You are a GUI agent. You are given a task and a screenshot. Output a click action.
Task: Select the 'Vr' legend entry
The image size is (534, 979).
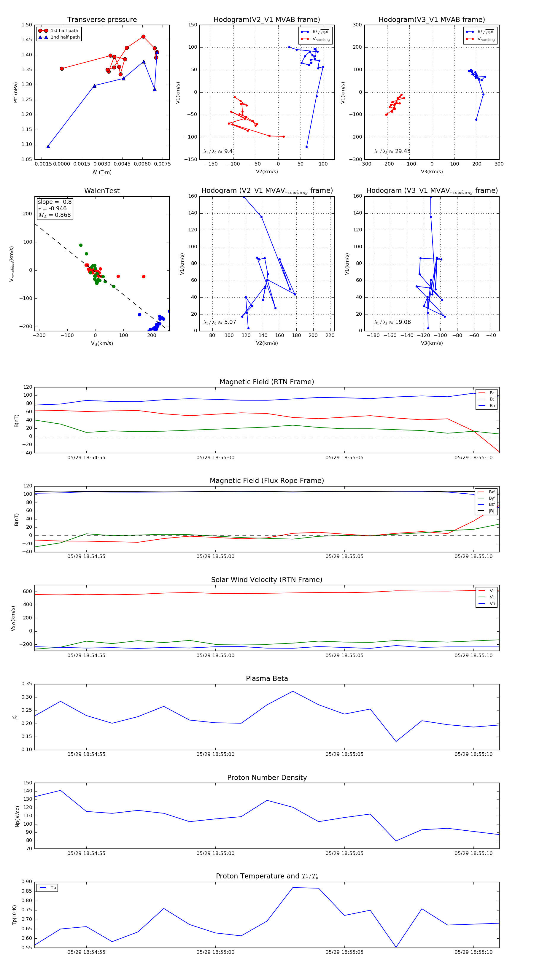point(487,591)
